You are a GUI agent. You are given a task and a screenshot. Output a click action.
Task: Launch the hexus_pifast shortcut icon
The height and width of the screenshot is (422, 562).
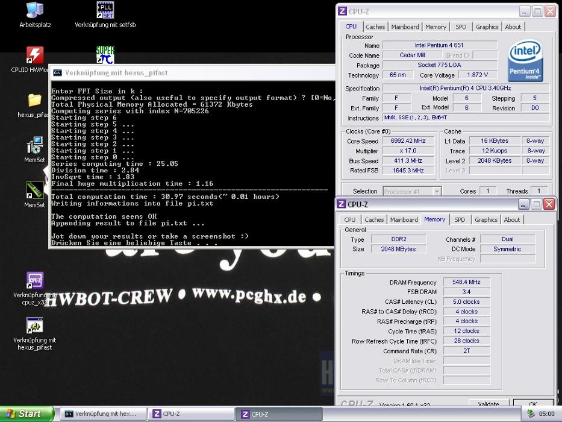click(x=35, y=326)
